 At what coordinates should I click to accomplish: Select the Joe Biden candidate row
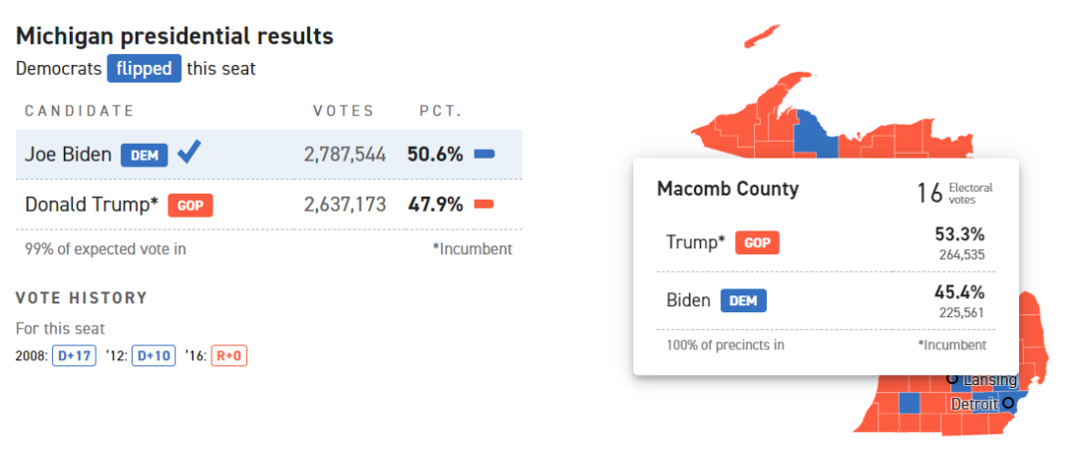click(269, 155)
